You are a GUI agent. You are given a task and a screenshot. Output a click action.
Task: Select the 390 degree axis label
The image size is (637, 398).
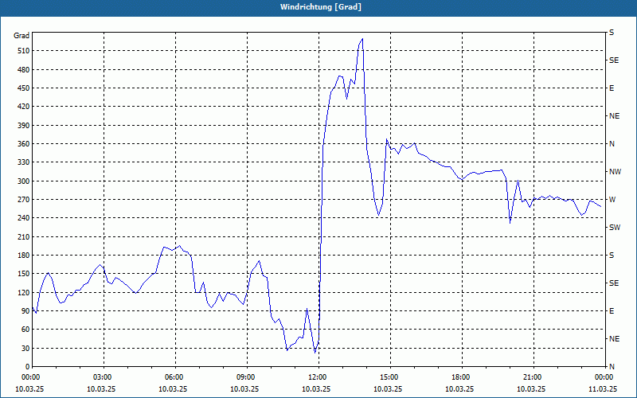(24, 126)
